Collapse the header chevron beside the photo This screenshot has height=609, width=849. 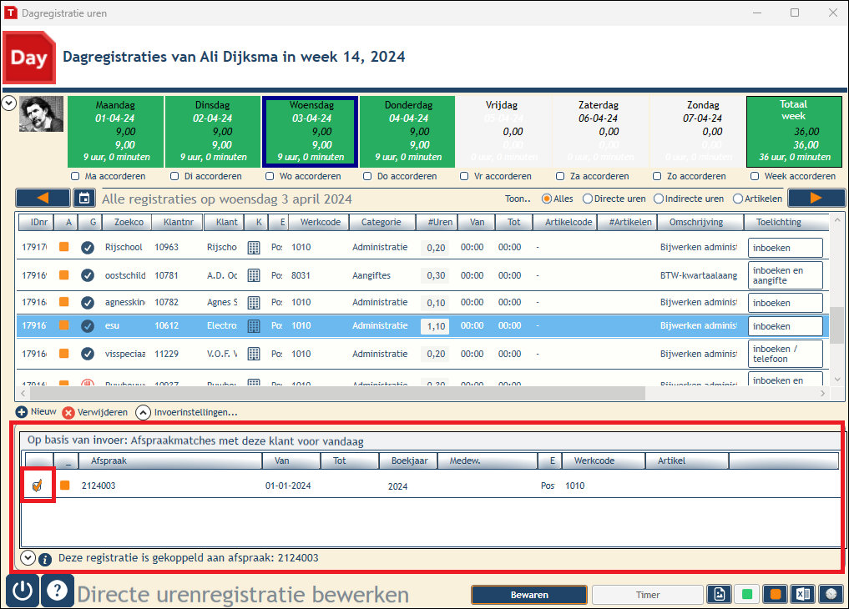[8, 103]
